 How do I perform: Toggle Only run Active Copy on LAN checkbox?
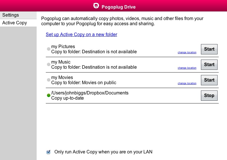click(x=48, y=152)
